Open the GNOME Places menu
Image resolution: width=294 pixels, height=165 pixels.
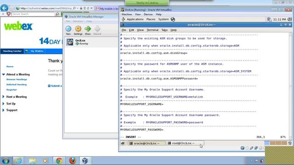point(151,19)
